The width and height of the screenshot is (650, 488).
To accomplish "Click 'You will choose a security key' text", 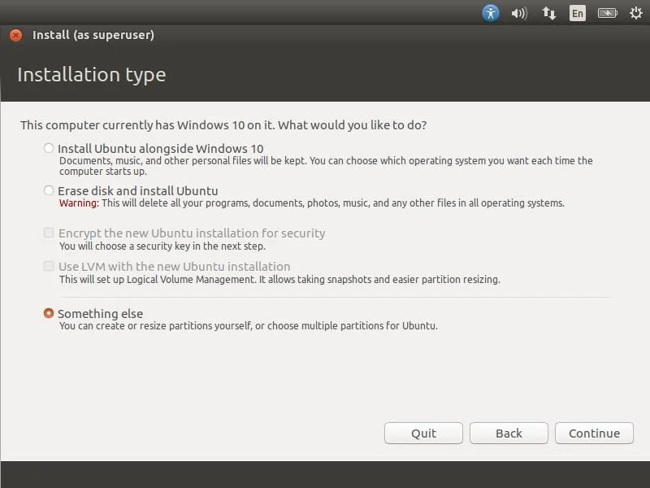I will point(162,246).
